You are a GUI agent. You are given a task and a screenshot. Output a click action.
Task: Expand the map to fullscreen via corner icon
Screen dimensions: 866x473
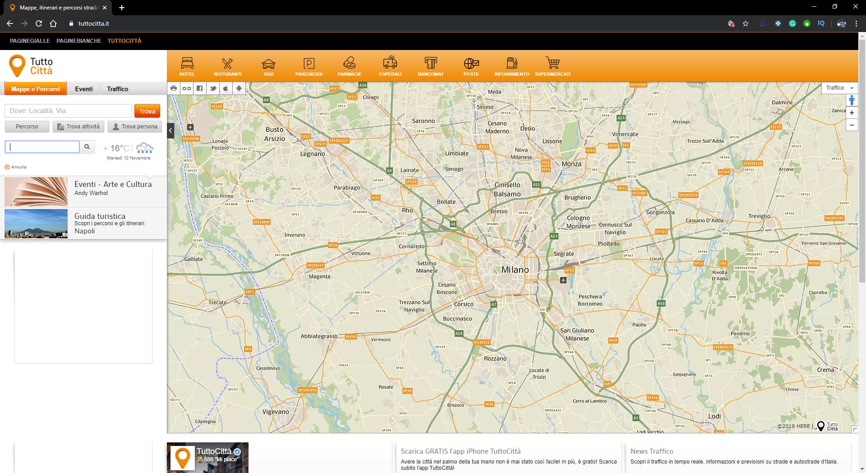(854, 429)
